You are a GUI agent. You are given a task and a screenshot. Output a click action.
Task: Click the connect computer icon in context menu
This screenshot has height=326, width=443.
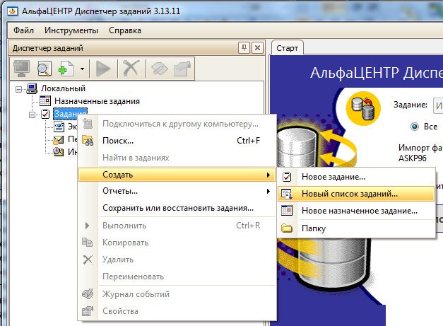88,124
